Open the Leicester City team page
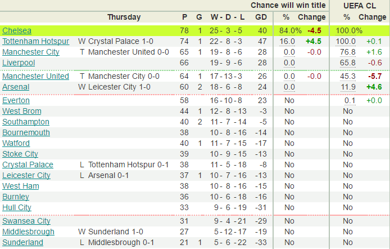The image size is (390, 249). click(26, 175)
